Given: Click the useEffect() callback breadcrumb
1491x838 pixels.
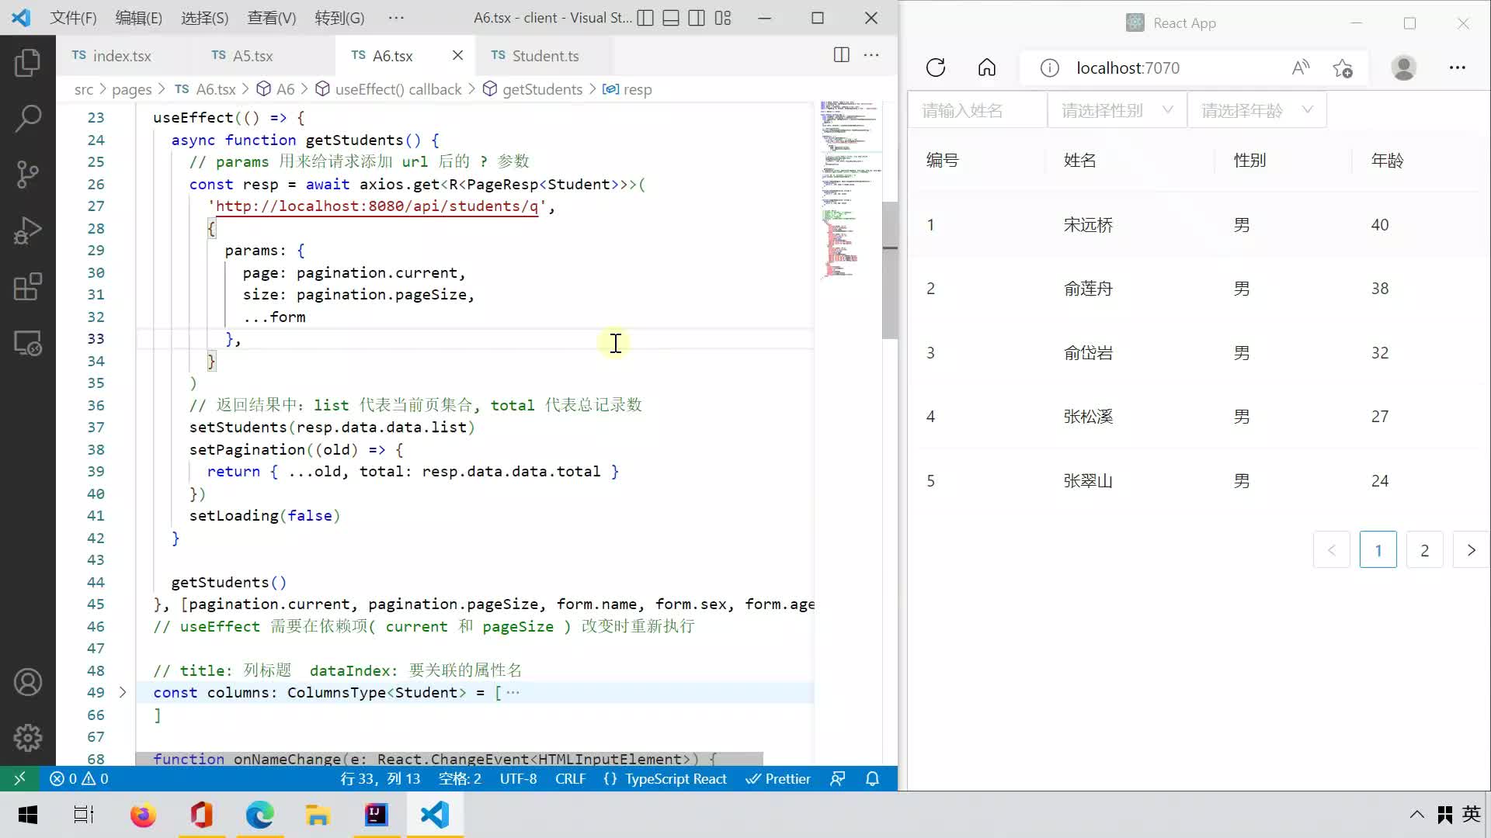Looking at the screenshot, I should 398,89.
